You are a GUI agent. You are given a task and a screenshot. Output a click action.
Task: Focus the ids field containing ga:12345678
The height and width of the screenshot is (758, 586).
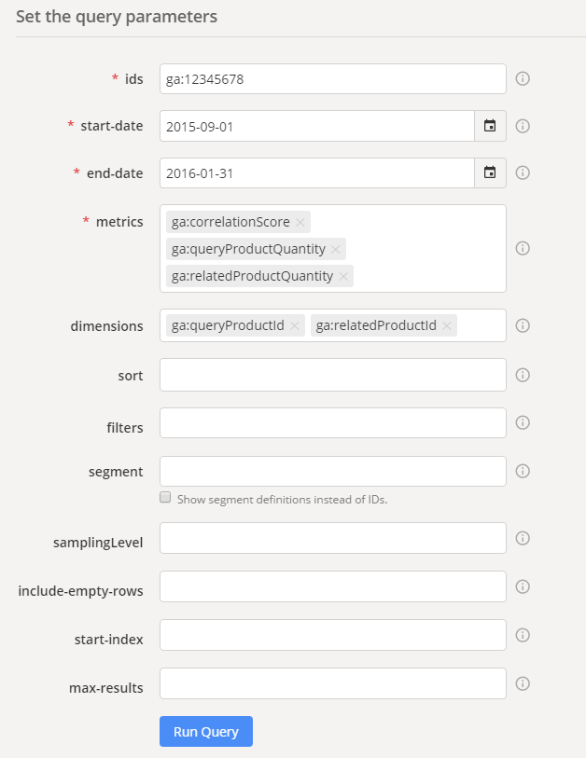pos(333,79)
